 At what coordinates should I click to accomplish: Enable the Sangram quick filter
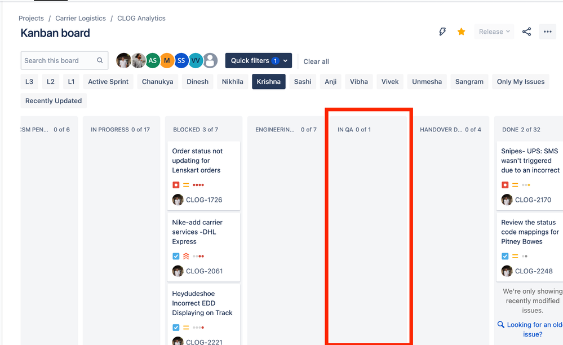[x=469, y=82]
